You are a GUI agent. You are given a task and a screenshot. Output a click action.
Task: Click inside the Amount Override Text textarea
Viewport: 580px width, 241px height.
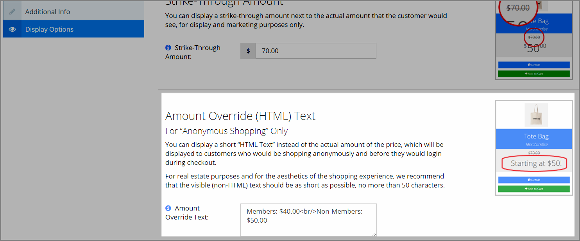click(x=308, y=220)
